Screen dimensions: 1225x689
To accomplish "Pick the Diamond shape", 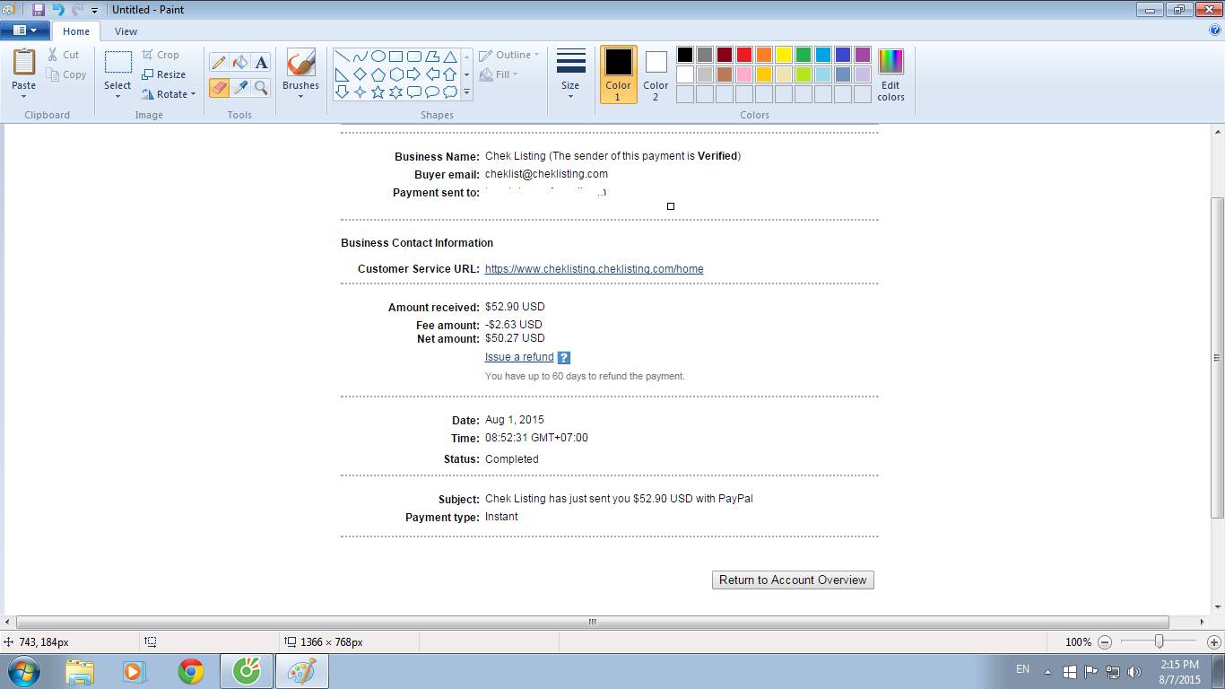I will pyautogui.click(x=360, y=74).
